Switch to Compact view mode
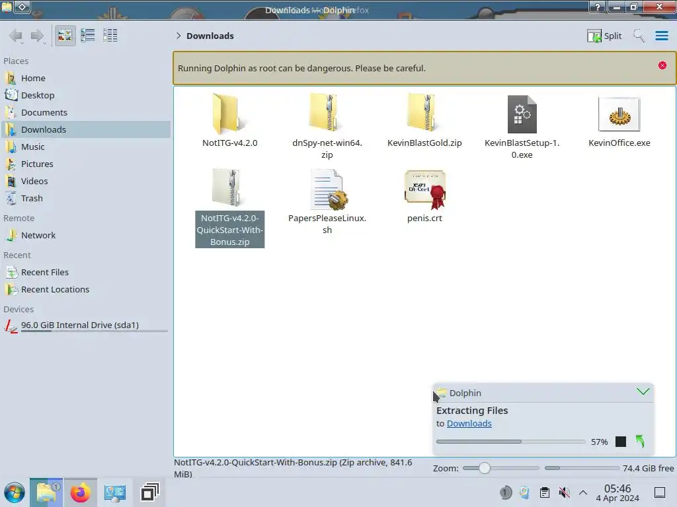Viewport: 677px width, 507px height. tap(88, 36)
